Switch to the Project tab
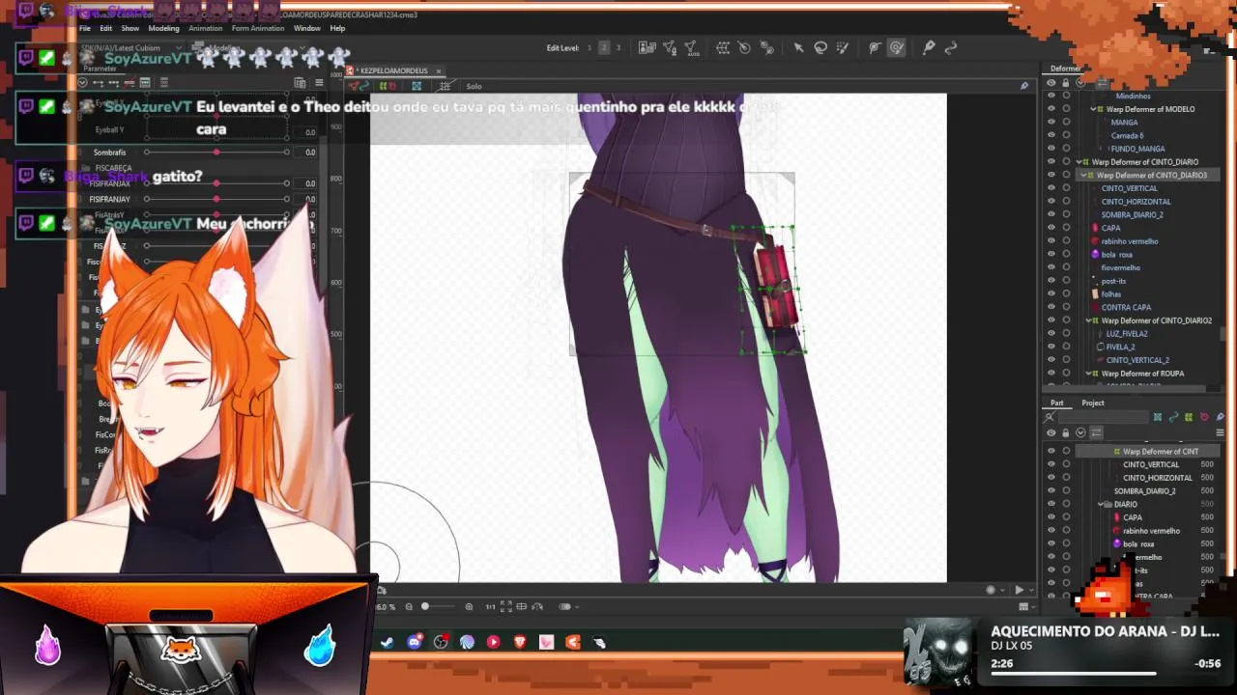This screenshot has height=695, width=1237. (x=1093, y=403)
